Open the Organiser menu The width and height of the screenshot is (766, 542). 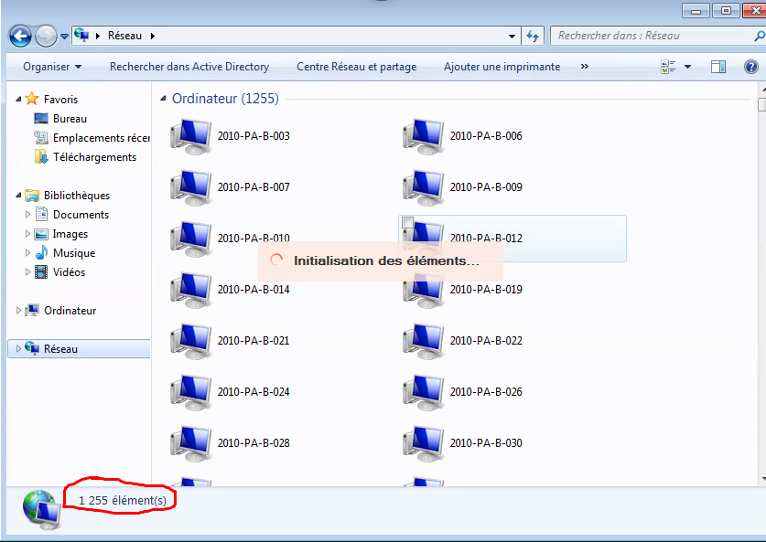click(52, 67)
